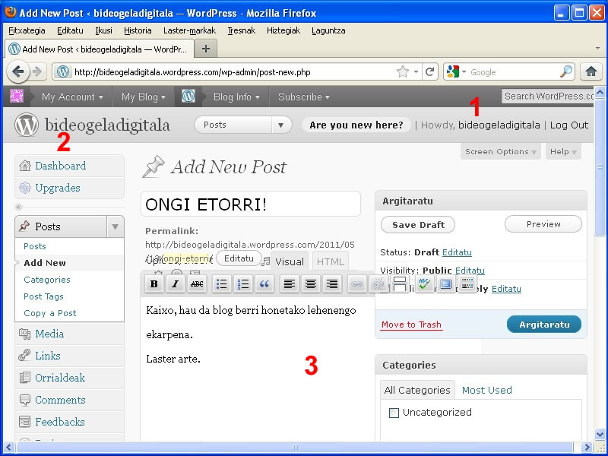
Task: Bookmark this page with the star
Action: click(403, 71)
